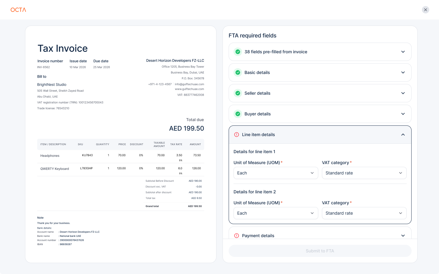This screenshot has height=274, width=439.
Task: Click green checkmark beside Seller details
Action: (x=238, y=93)
